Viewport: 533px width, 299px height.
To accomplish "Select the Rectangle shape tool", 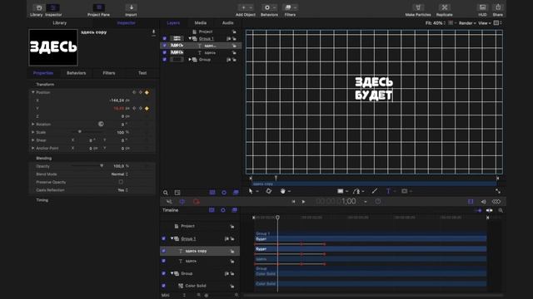I will pyautogui.click(x=341, y=191).
